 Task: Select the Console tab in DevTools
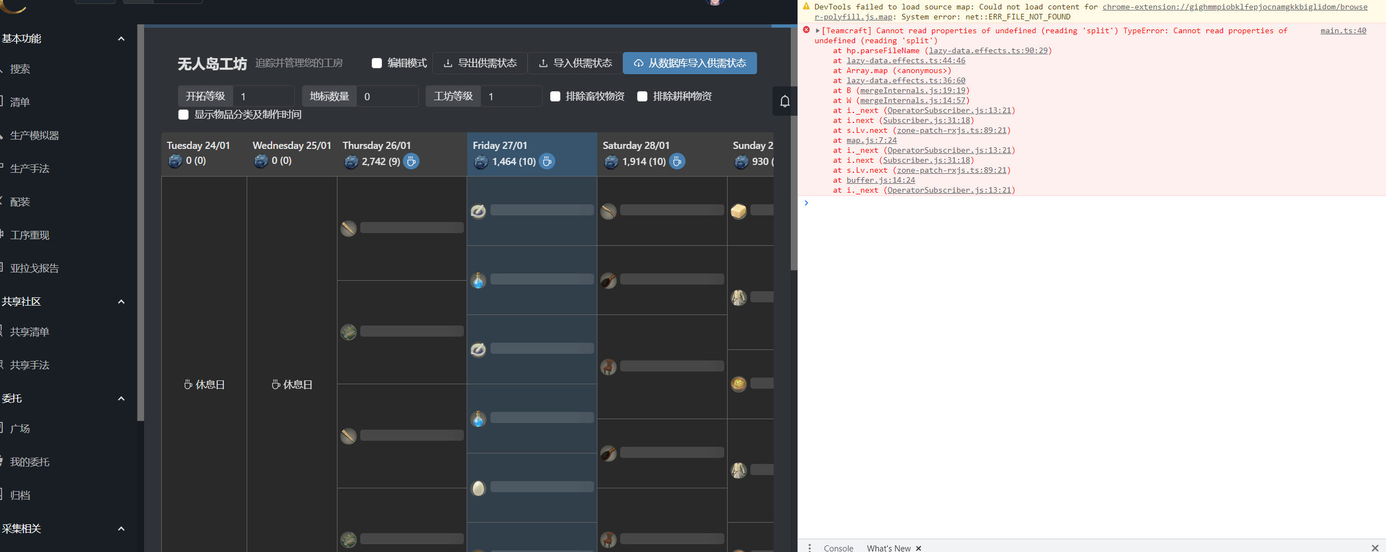[x=837, y=548]
